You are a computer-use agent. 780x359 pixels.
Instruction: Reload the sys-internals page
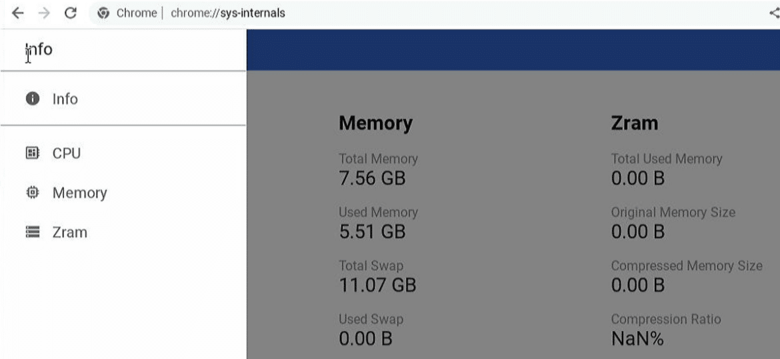tap(71, 13)
